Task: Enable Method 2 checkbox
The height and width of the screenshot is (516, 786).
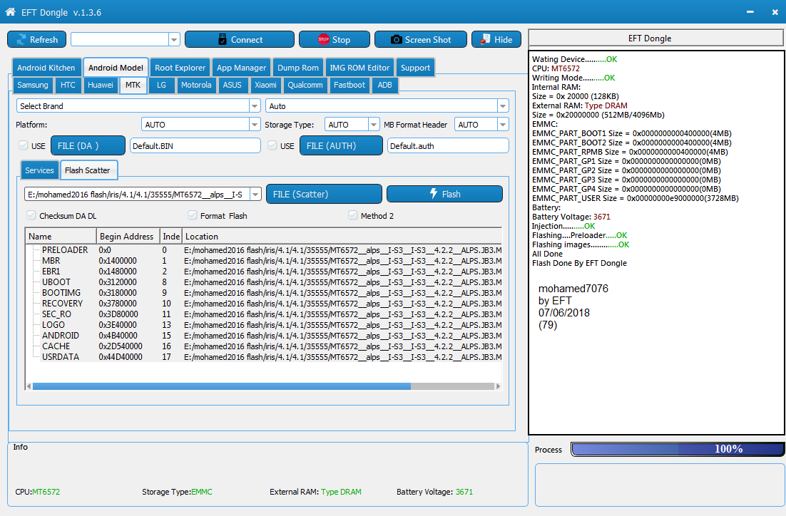Action: coord(352,215)
